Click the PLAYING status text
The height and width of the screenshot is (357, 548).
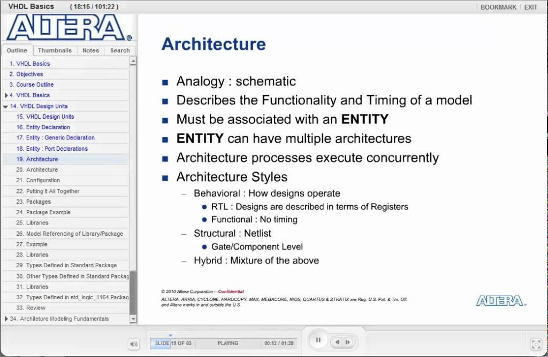(228, 344)
